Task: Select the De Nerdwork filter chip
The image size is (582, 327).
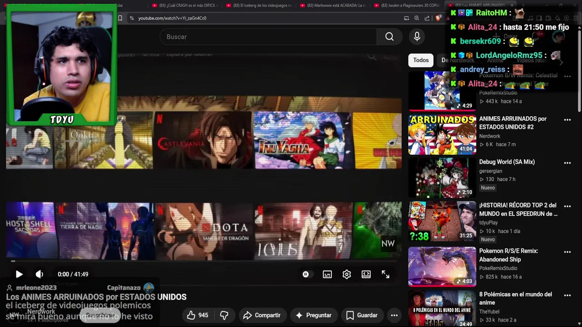Action: point(457,60)
